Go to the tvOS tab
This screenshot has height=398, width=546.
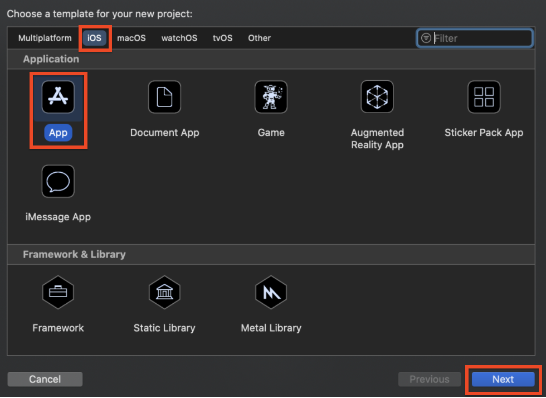222,38
